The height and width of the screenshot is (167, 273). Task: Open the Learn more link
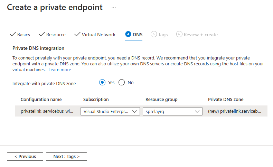coord(60,69)
